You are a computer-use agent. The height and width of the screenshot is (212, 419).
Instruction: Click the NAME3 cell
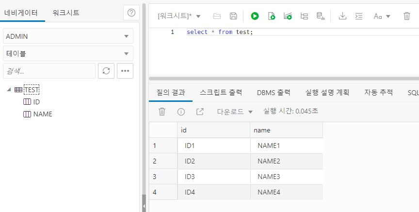pyautogui.click(x=287, y=177)
